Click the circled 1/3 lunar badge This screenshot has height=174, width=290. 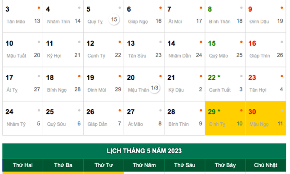pyautogui.click(x=155, y=88)
